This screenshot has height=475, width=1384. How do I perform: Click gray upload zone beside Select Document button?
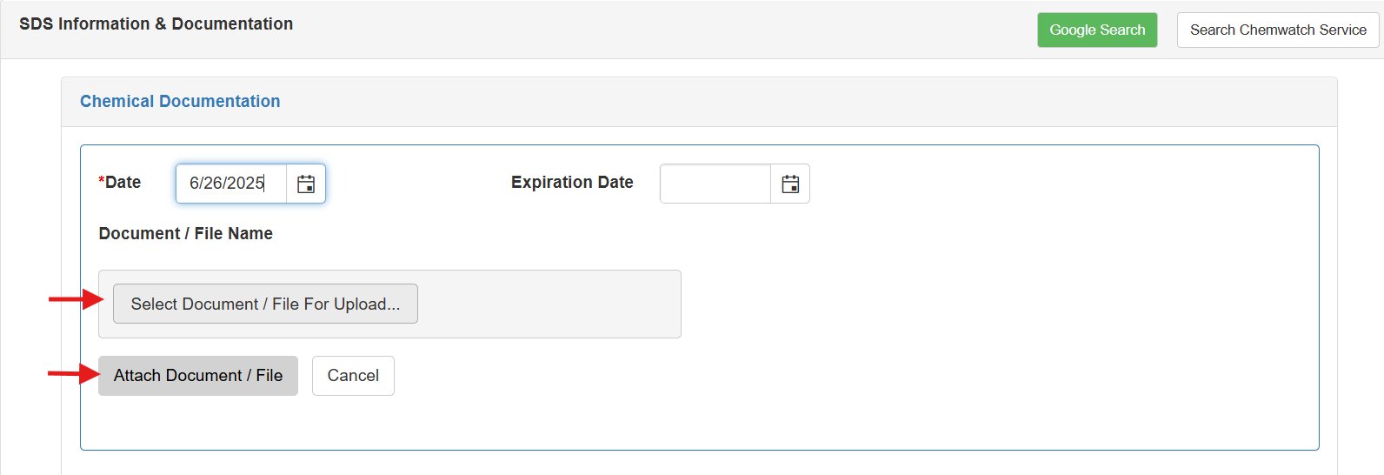pyautogui.click(x=548, y=304)
